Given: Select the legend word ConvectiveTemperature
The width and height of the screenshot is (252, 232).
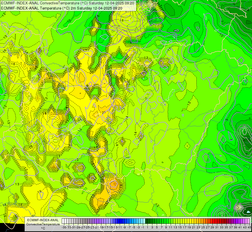Looking at the screenshot, I should 43,224.
